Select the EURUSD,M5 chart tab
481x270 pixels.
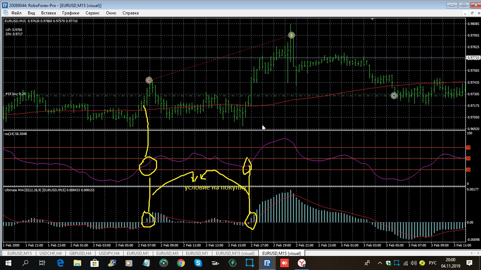(x=168, y=253)
